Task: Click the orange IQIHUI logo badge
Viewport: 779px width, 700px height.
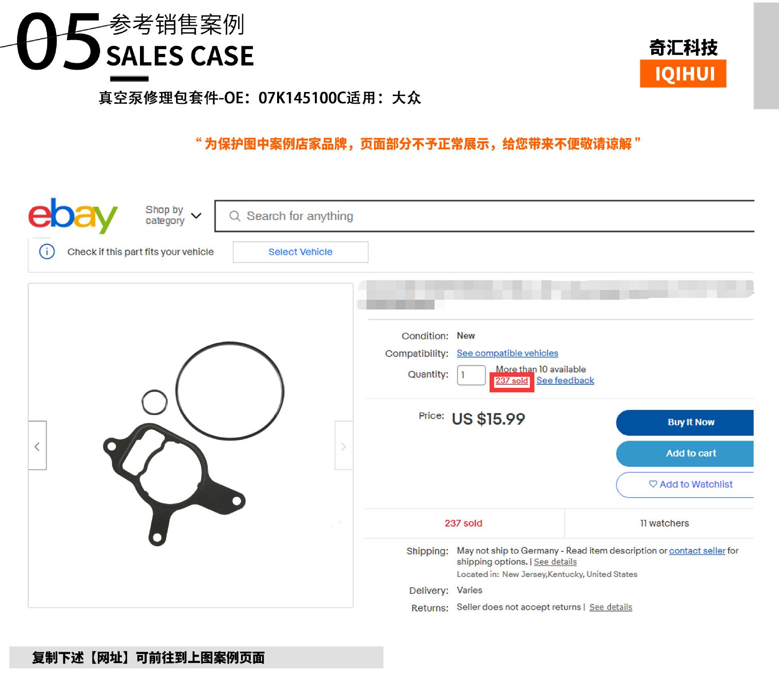Action: click(683, 74)
